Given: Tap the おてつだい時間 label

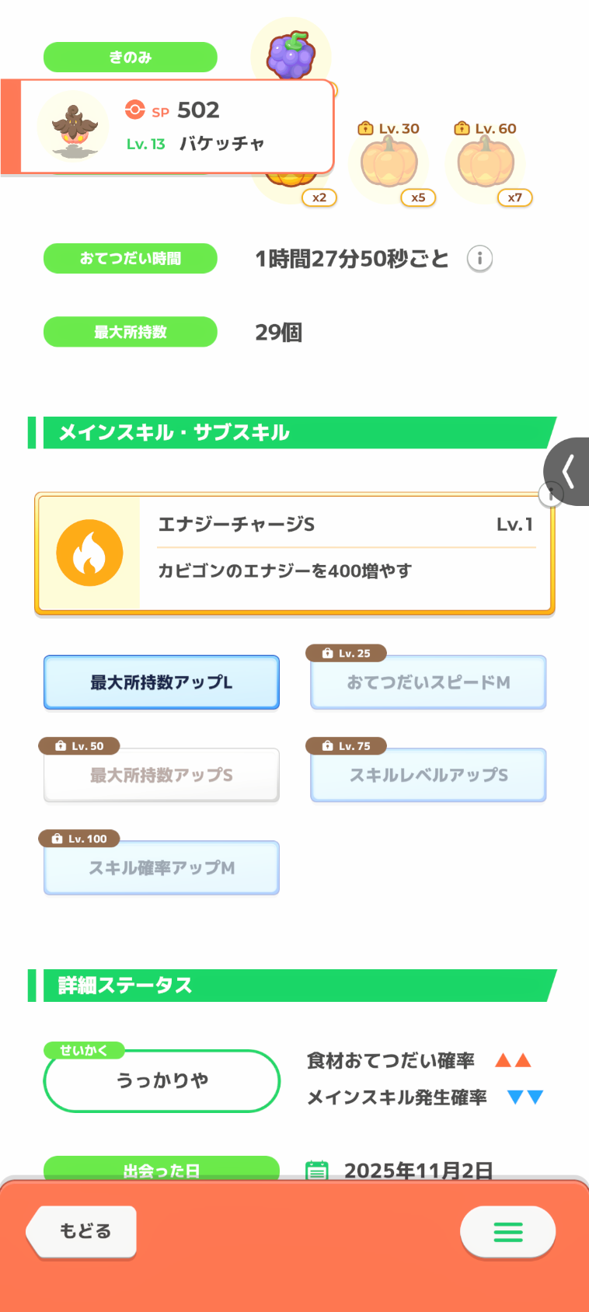Looking at the screenshot, I should click(131, 258).
